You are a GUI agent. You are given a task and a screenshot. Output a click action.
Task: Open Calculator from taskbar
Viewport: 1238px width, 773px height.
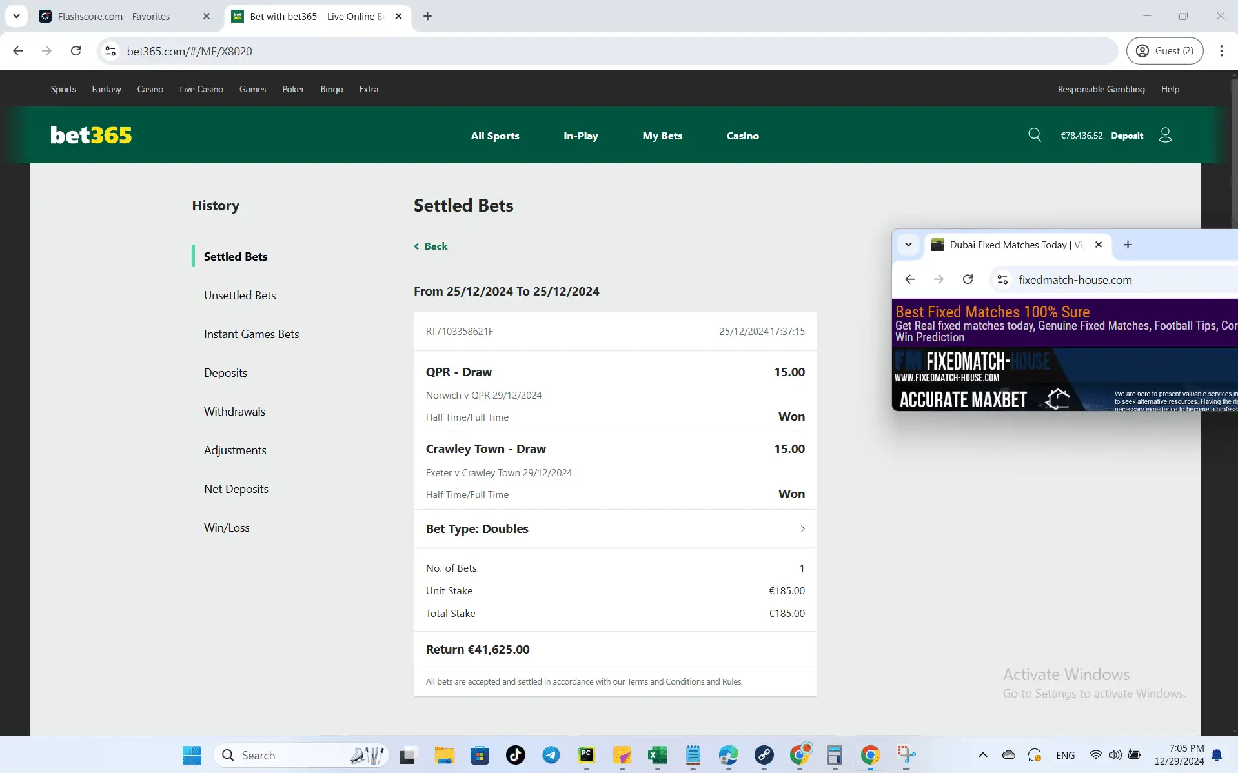(x=835, y=755)
